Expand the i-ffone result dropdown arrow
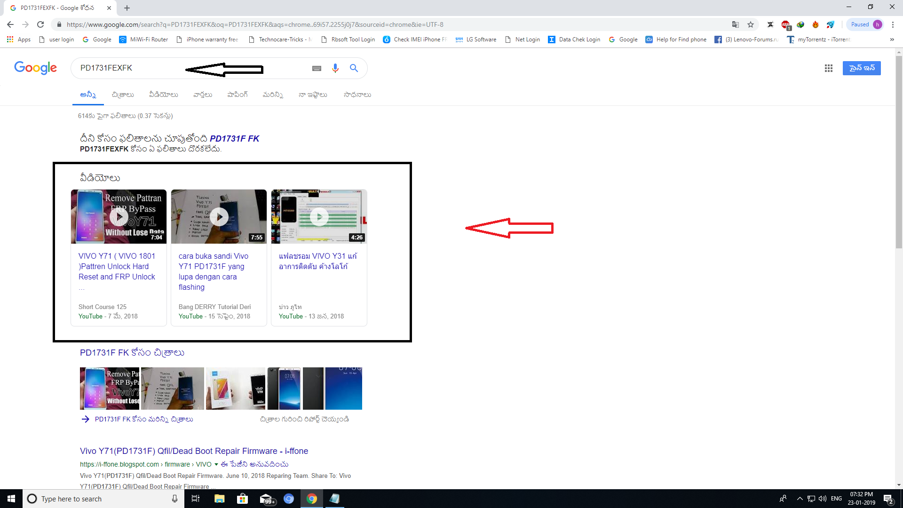The image size is (903, 508). coord(216,464)
